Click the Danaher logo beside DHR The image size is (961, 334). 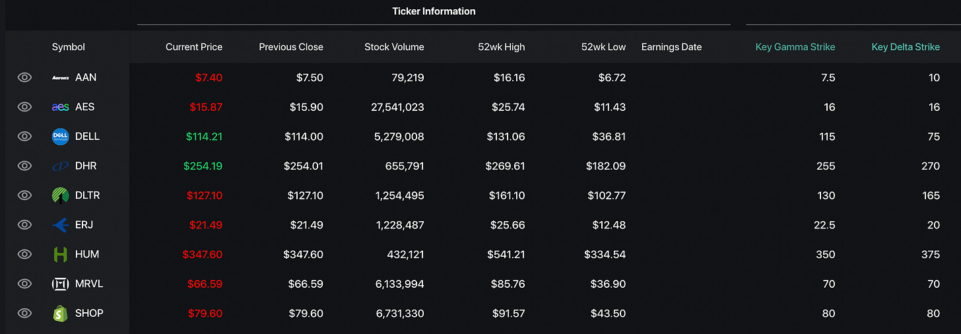tap(61, 166)
